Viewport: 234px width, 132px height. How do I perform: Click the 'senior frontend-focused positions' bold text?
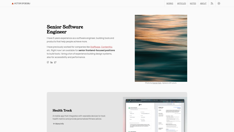(97, 50)
